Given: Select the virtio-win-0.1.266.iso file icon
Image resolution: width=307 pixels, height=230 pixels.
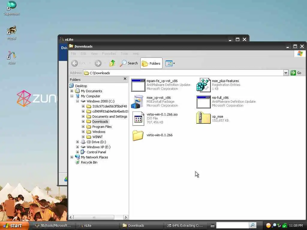Looking at the screenshot, I should pos(138,119).
